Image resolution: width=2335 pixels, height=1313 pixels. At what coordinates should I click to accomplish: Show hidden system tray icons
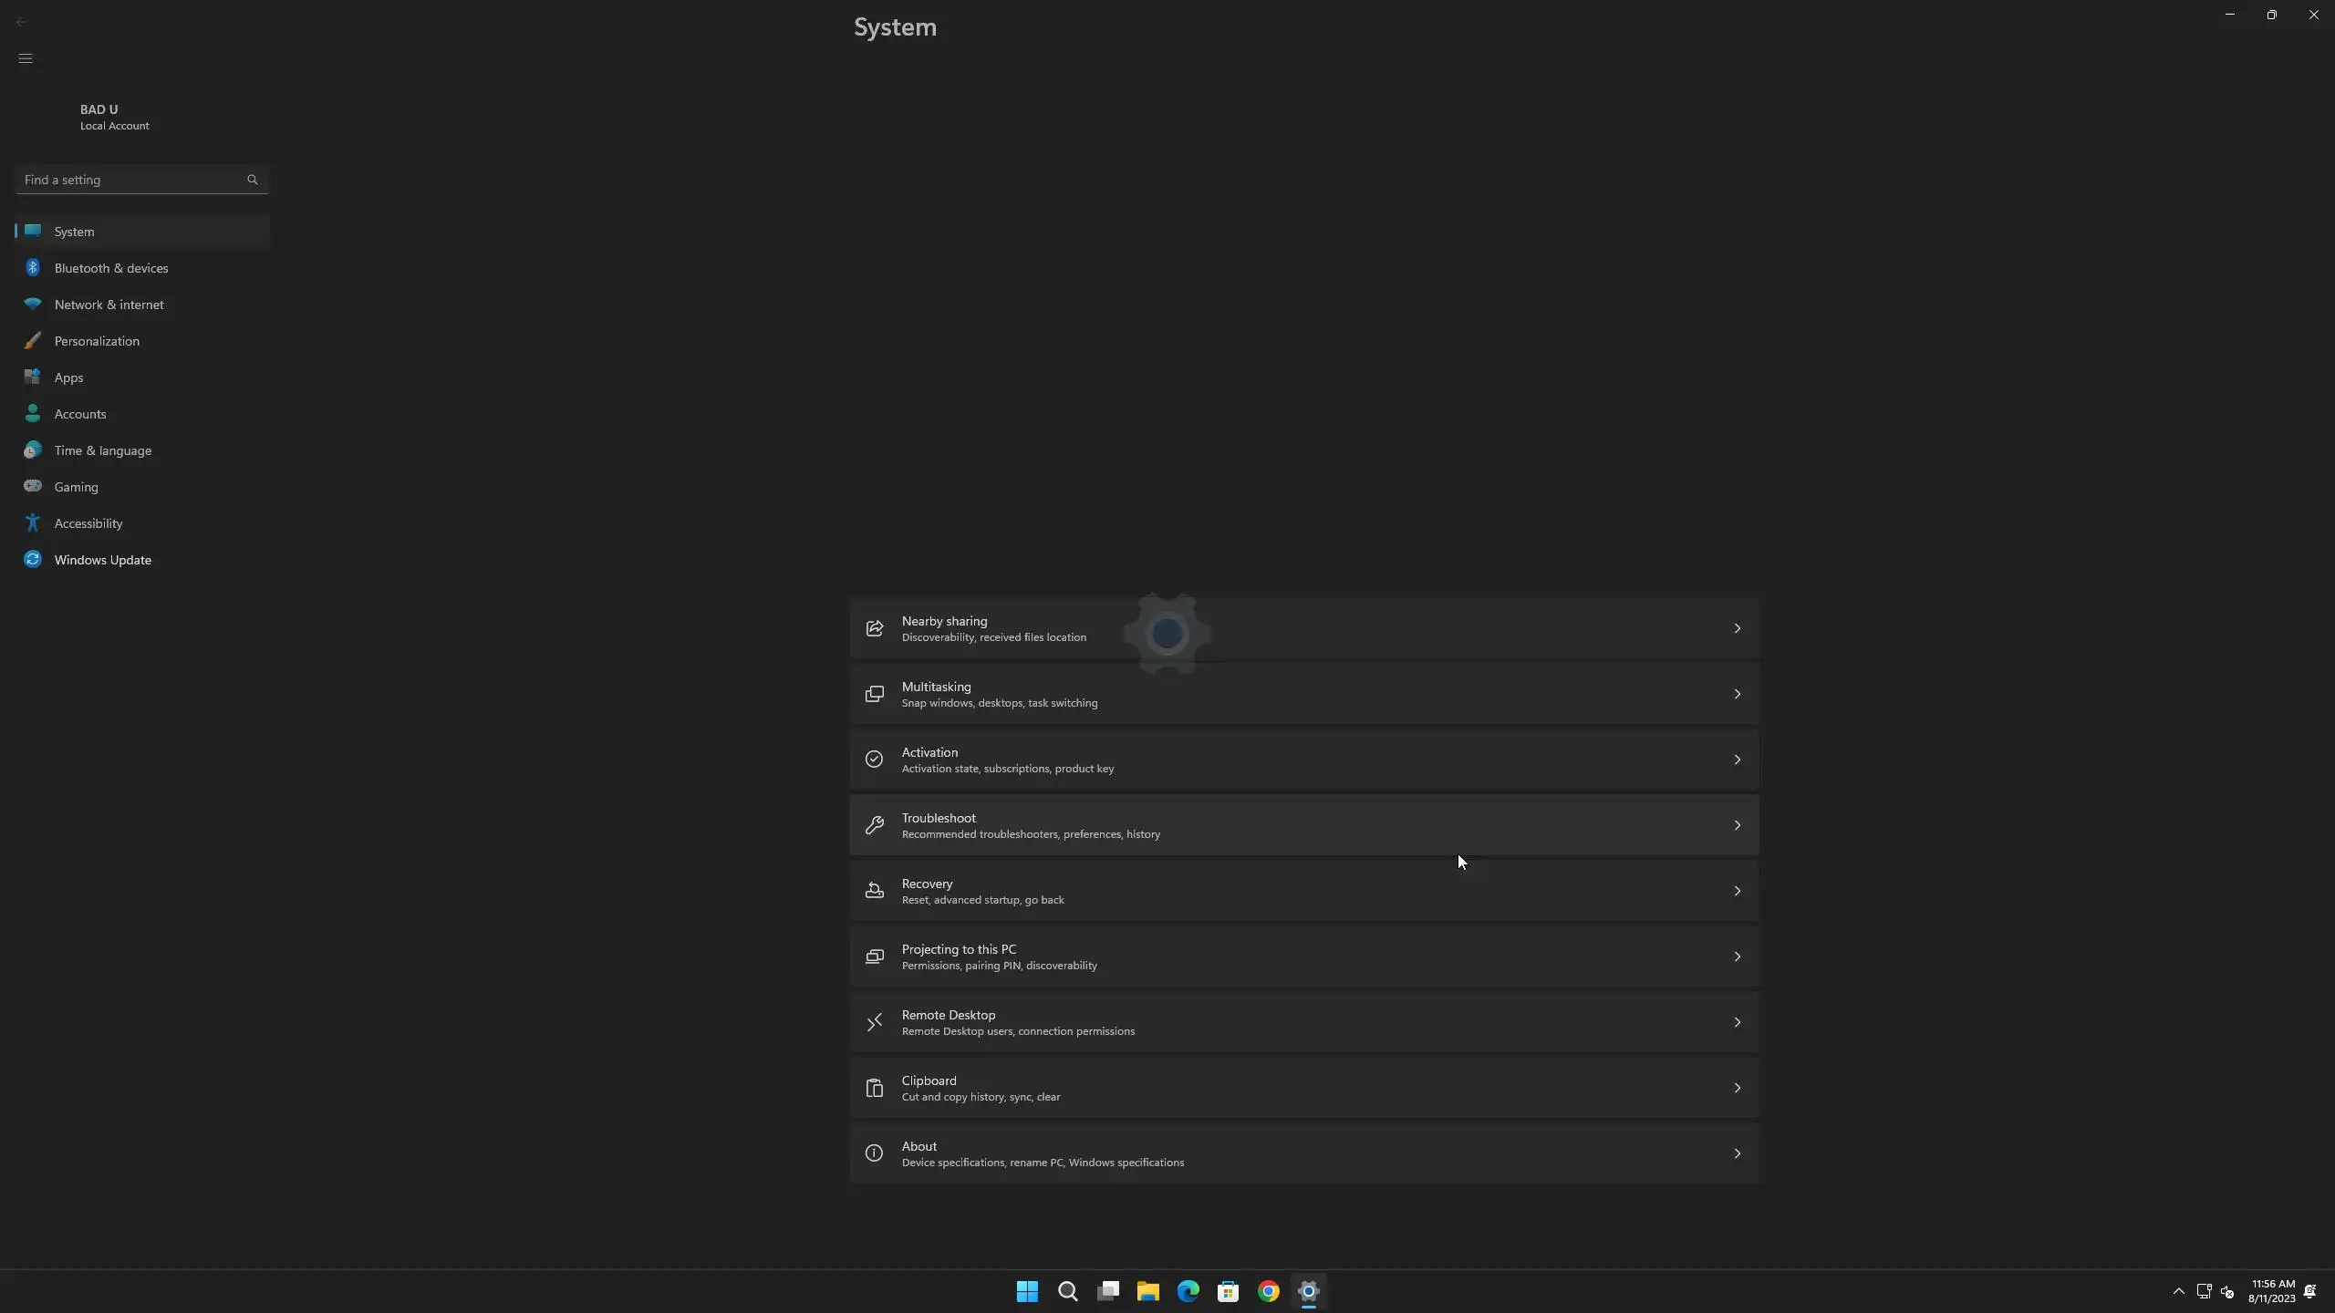click(x=2178, y=1291)
